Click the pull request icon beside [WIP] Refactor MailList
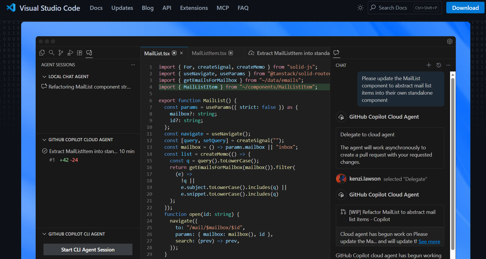The width and height of the screenshot is (486, 259). coord(343,212)
